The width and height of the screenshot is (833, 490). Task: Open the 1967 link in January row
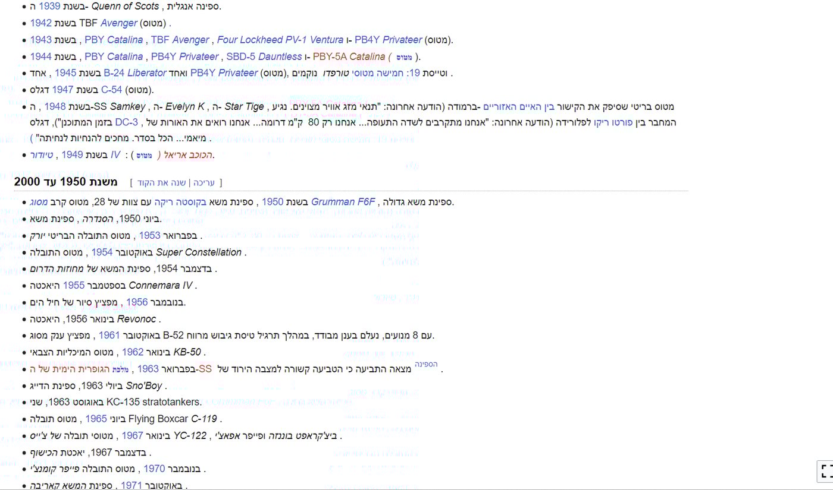click(133, 435)
